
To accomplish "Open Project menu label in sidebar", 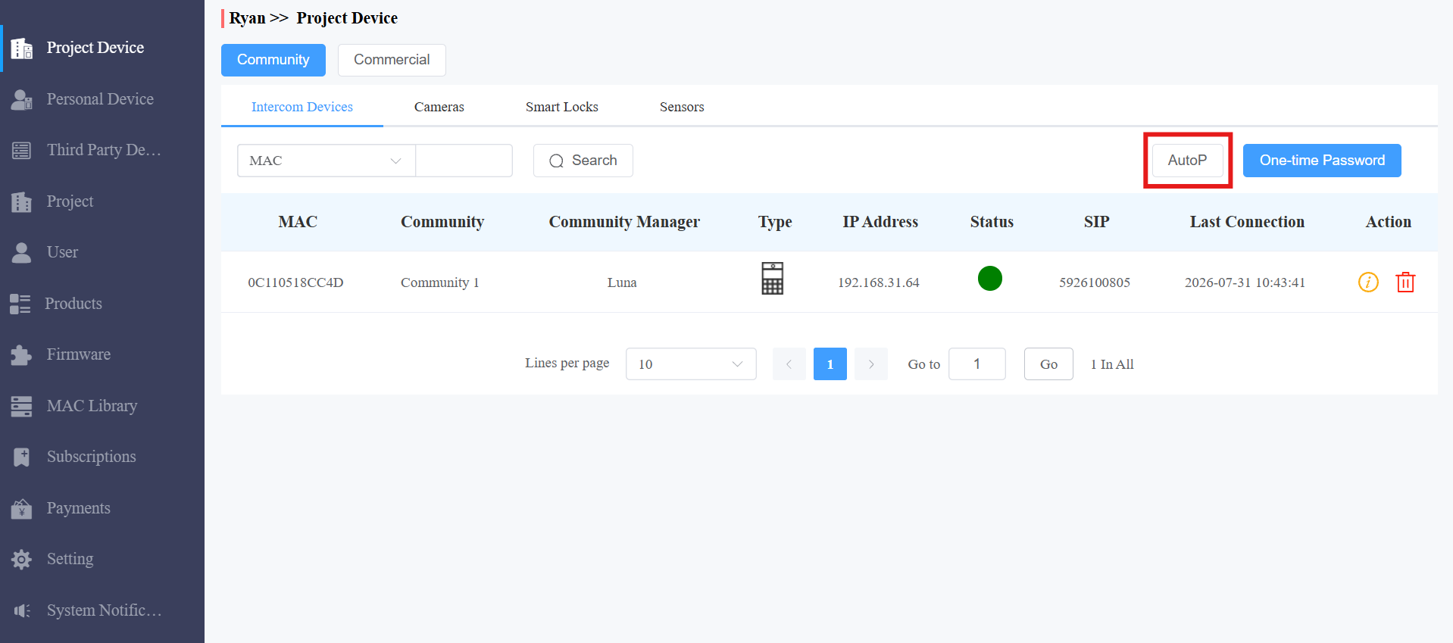I will pyautogui.click(x=70, y=201).
